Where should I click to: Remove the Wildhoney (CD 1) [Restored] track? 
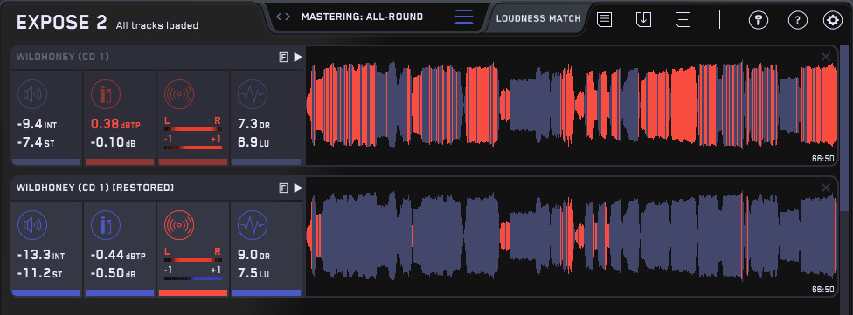click(826, 188)
